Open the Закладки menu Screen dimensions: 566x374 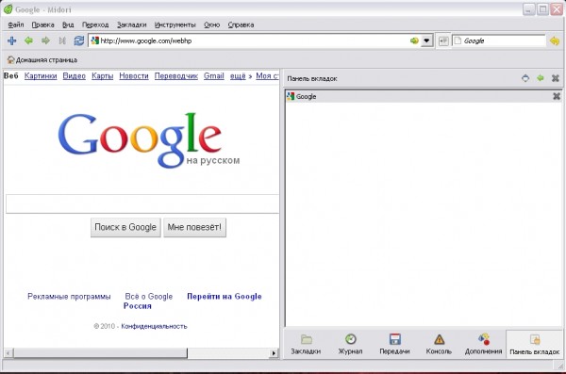(132, 24)
